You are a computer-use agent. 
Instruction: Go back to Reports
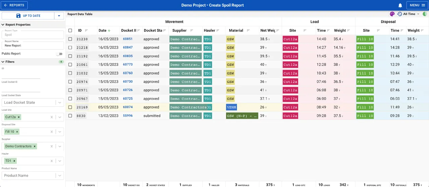click(14, 5)
